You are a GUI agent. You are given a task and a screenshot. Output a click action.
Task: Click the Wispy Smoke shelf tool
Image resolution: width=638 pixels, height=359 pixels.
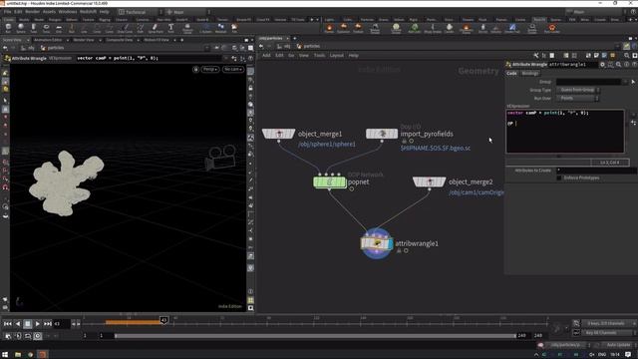pyautogui.click(x=433, y=28)
